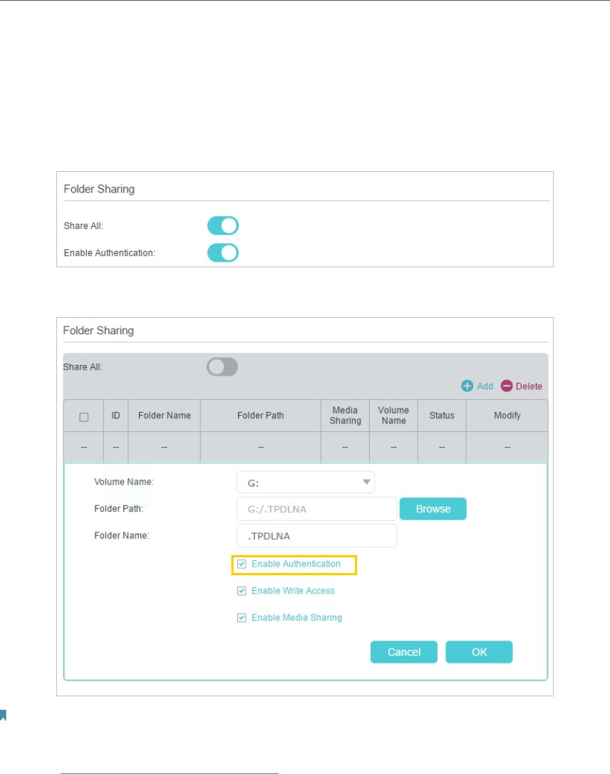This screenshot has width=610, height=774.
Task: Click the green Add plus icon
Action: click(x=467, y=386)
